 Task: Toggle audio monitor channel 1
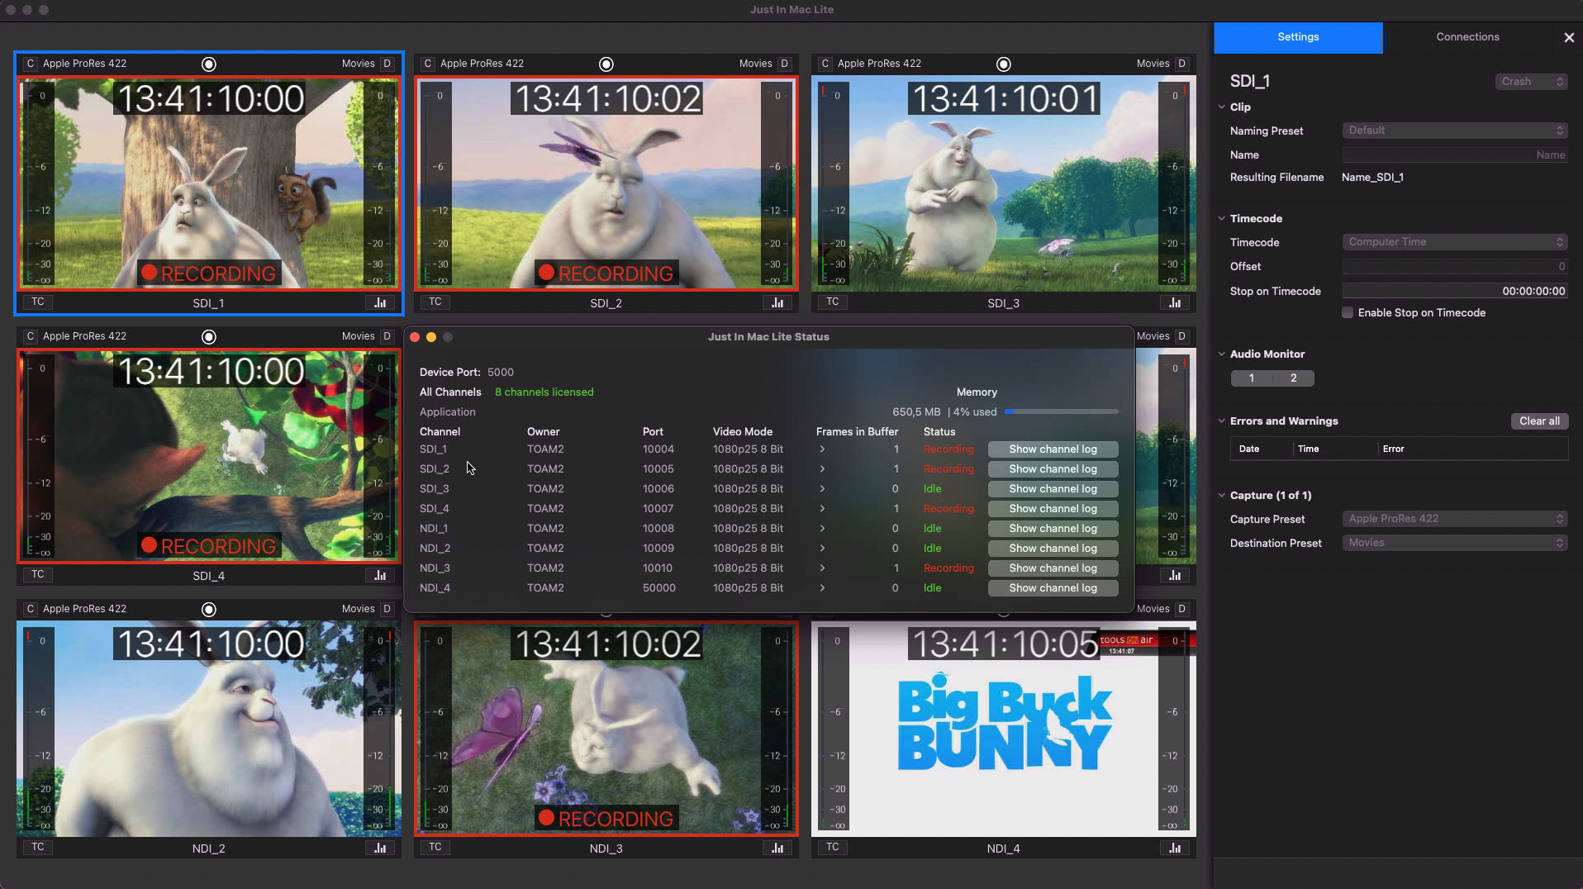click(x=1252, y=378)
